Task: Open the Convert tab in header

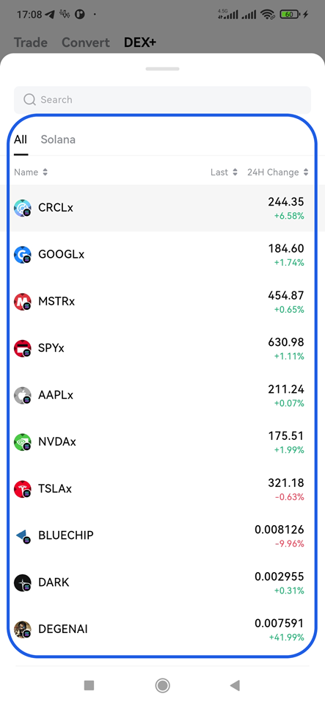Action: pyautogui.click(x=86, y=43)
